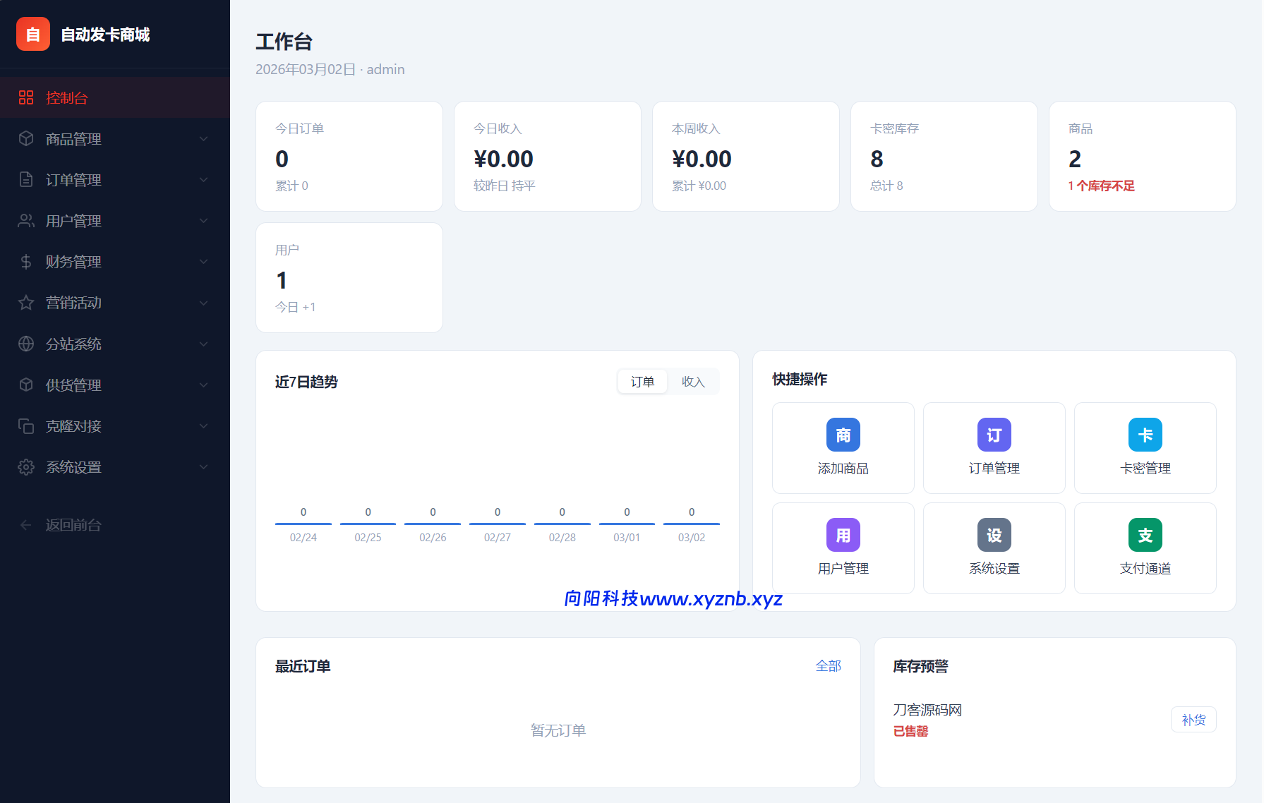
Task: Switch trend chart to 收入 view
Action: pyautogui.click(x=694, y=381)
